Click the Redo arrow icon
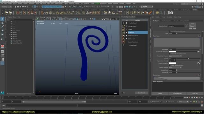Image resolution: width=204 pixels, height=114 pixels. tap(25, 7)
